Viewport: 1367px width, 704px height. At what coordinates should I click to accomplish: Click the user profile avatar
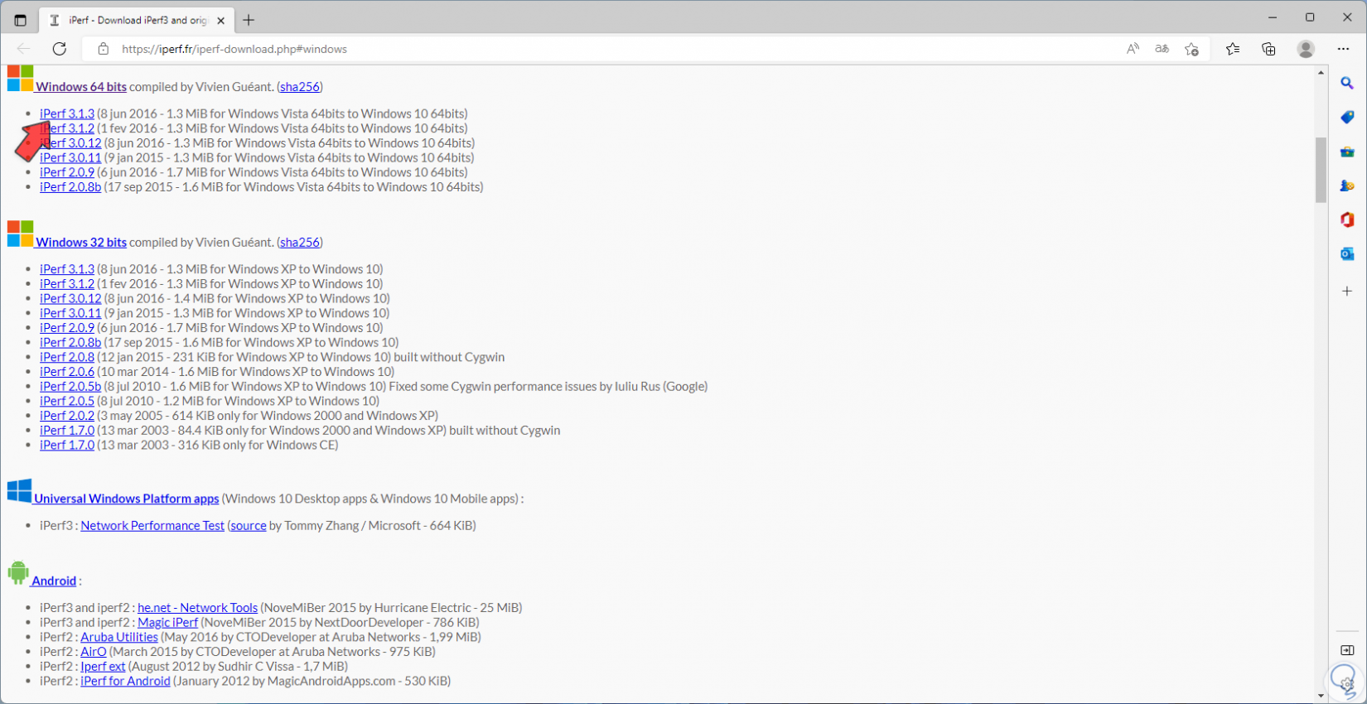click(1306, 49)
